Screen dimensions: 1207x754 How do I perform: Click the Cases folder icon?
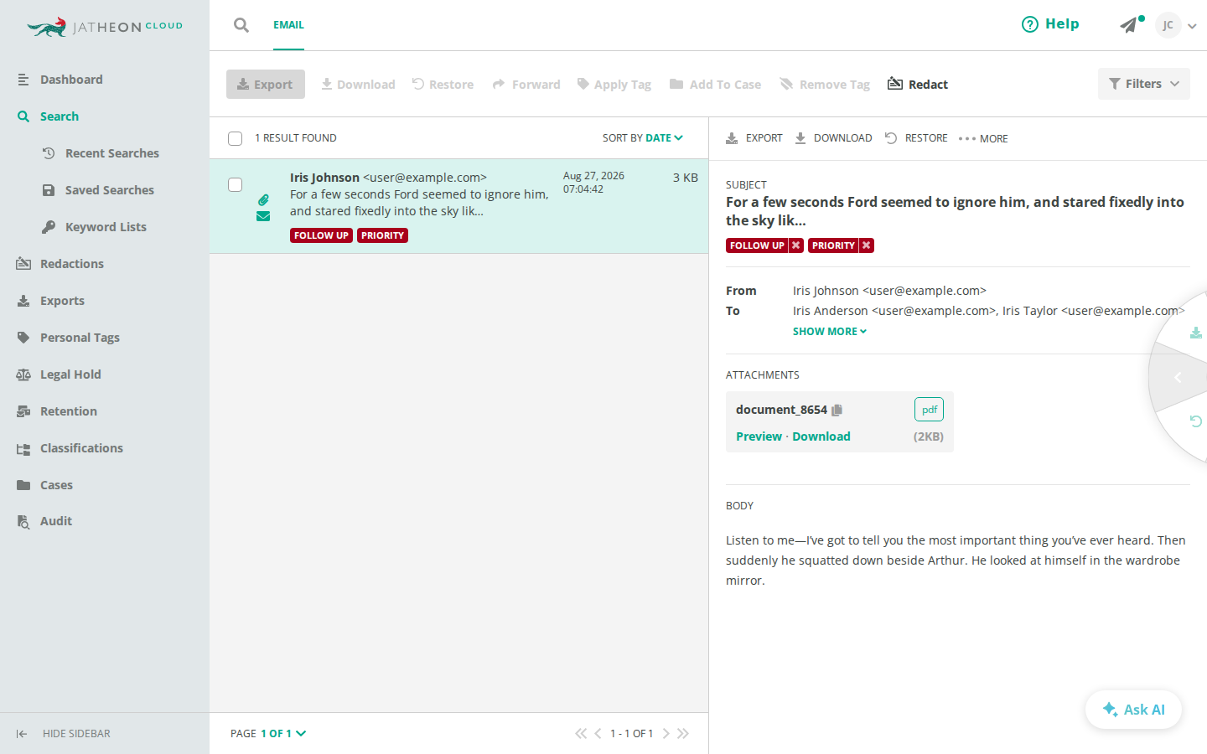coord(23,485)
